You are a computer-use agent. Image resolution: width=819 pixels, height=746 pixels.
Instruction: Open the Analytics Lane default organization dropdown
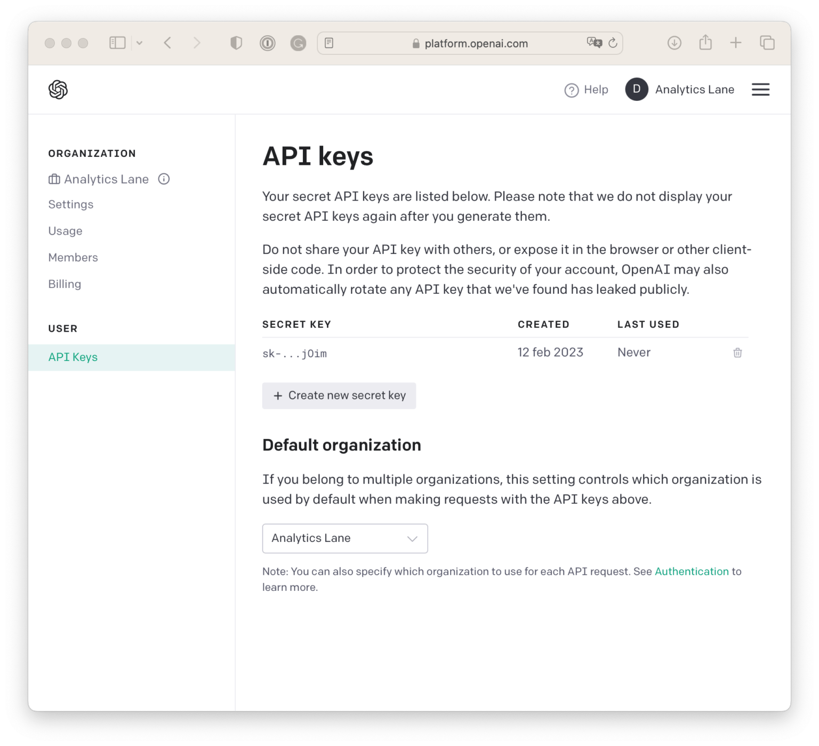345,539
